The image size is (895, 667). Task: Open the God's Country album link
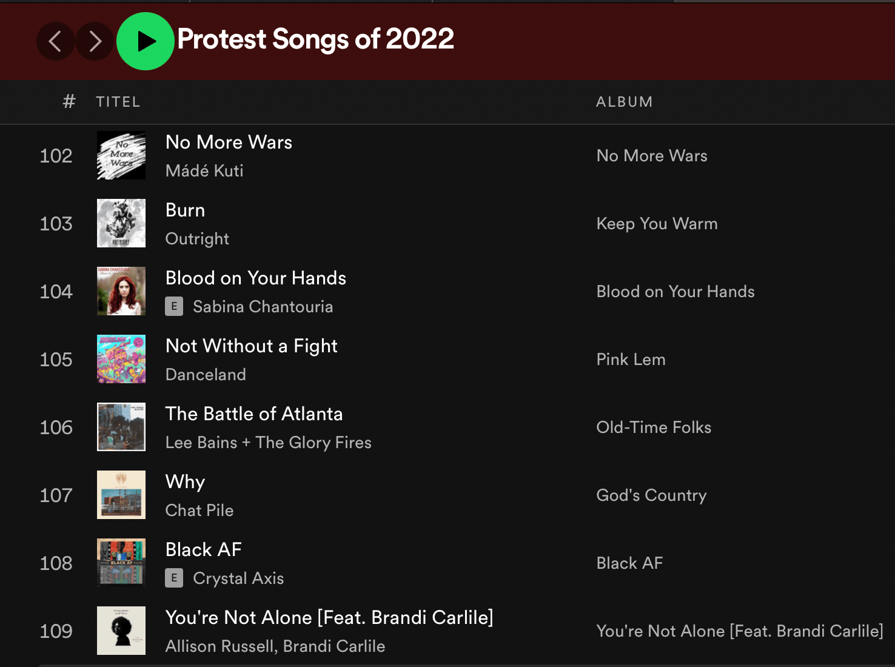coord(651,495)
